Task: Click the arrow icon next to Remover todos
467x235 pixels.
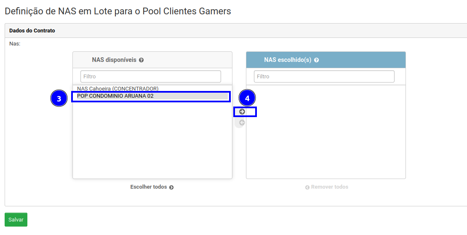Action: click(307, 187)
